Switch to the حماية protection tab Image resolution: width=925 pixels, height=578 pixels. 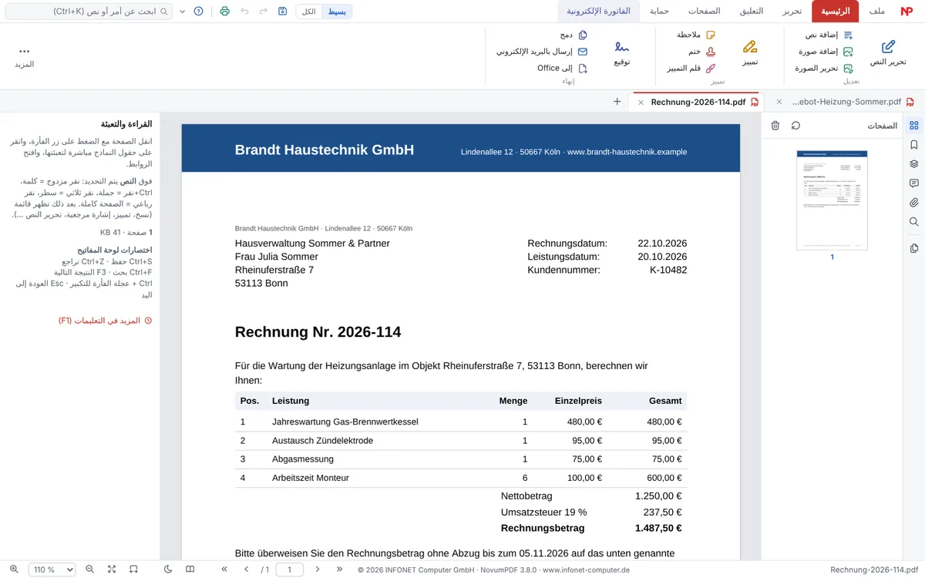(x=659, y=12)
